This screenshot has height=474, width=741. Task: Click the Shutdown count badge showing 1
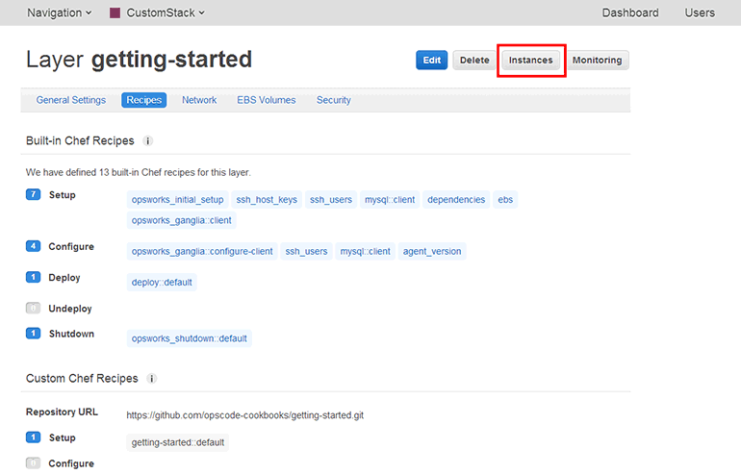pos(33,334)
